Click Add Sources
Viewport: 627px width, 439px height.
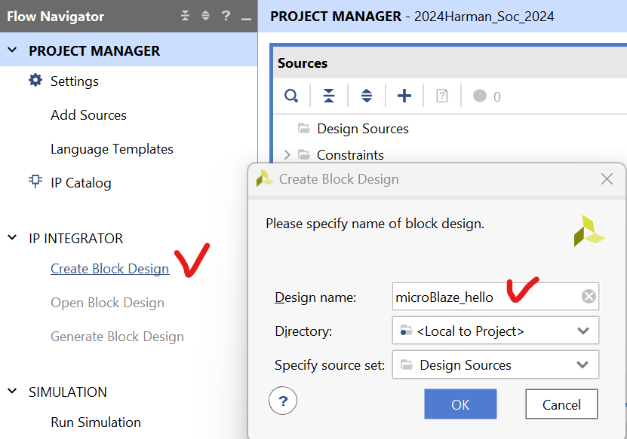tap(88, 115)
